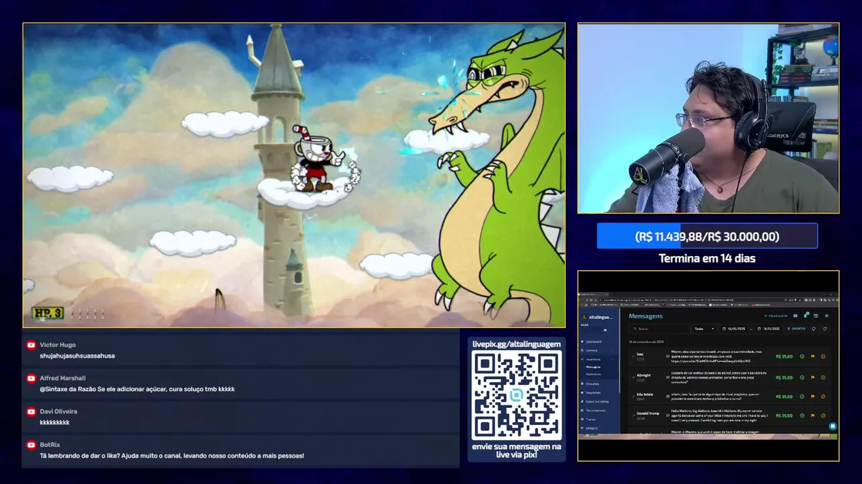Click the YouTube icon beside BotRix

point(31,444)
